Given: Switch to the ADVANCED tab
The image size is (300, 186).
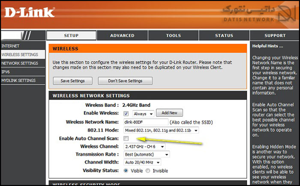Looking at the screenshot, I should [x=122, y=35].
